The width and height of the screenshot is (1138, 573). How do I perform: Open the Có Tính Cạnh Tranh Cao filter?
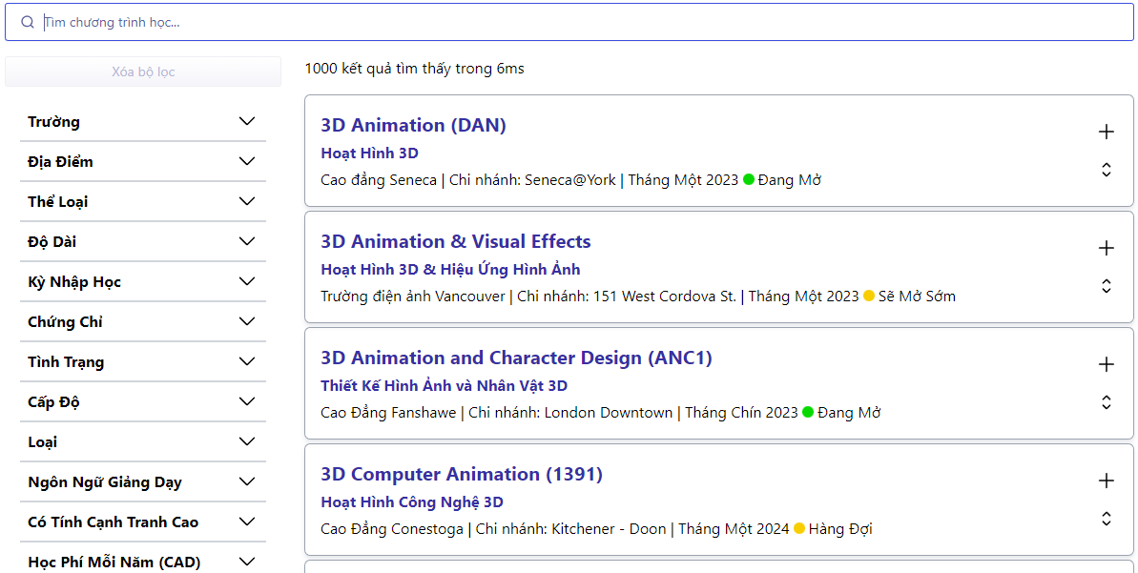tap(143, 522)
